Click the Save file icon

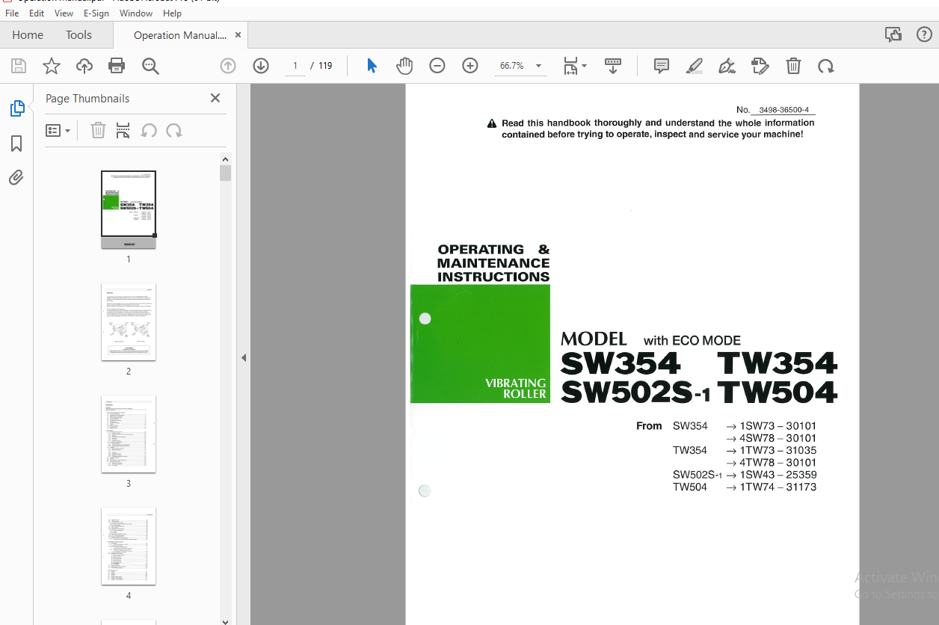pyautogui.click(x=19, y=66)
